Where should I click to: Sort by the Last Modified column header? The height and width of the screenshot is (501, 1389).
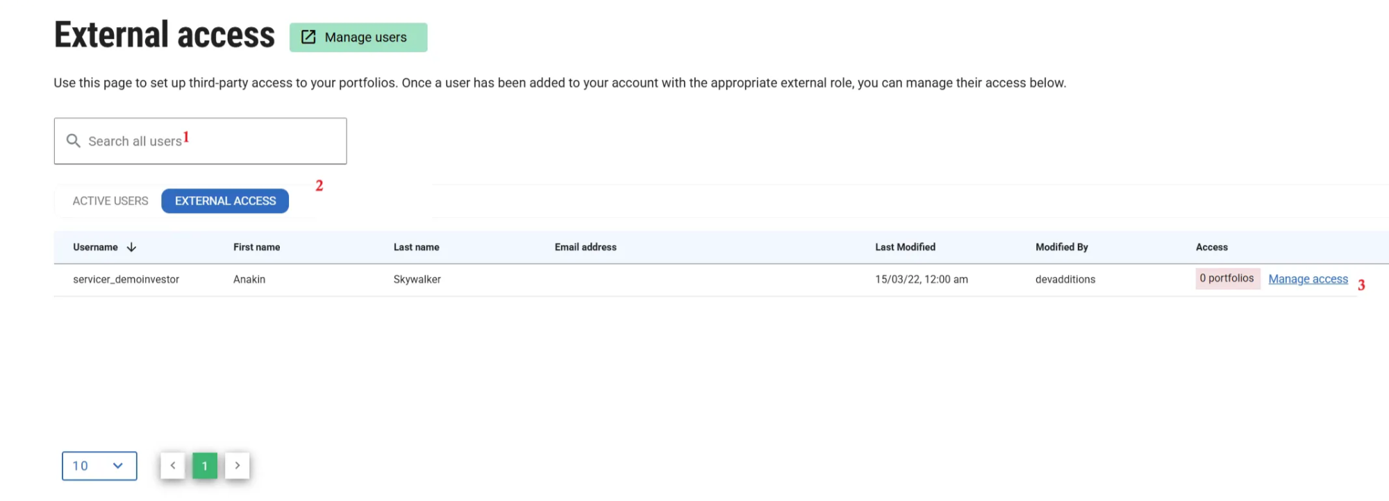click(905, 247)
